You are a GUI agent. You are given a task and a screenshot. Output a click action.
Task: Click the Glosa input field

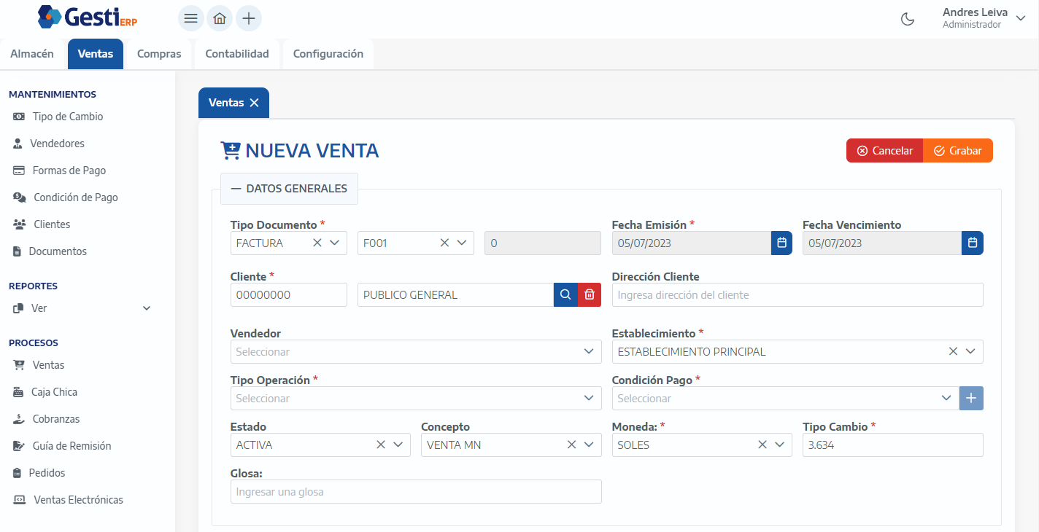(x=416, y=492)
